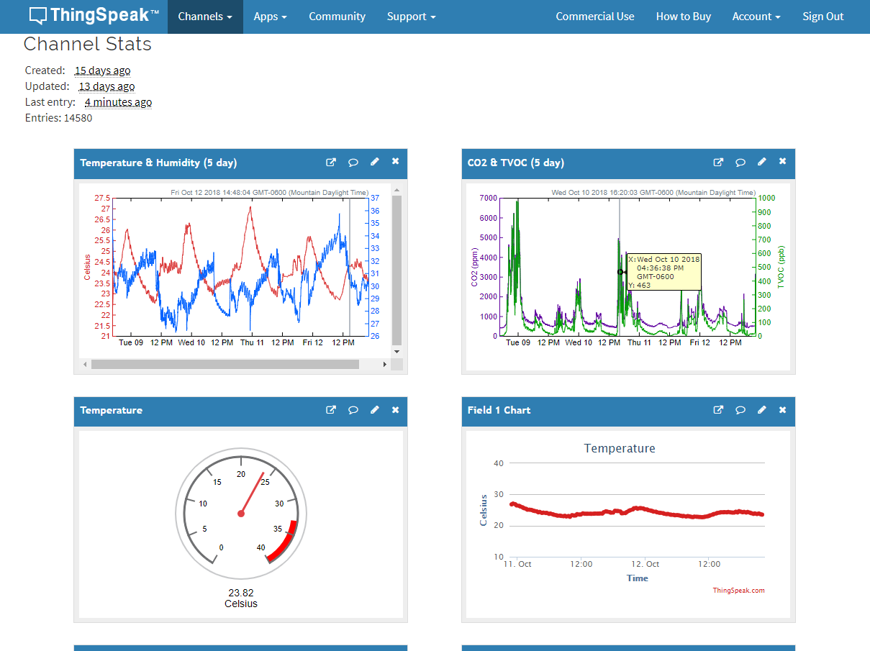Open Temperature & Humidity chart in new window

click(331, 163)
